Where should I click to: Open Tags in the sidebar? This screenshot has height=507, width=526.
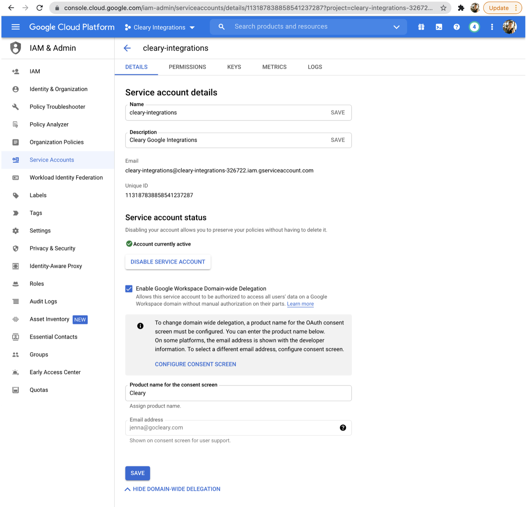tap(58, 213)
